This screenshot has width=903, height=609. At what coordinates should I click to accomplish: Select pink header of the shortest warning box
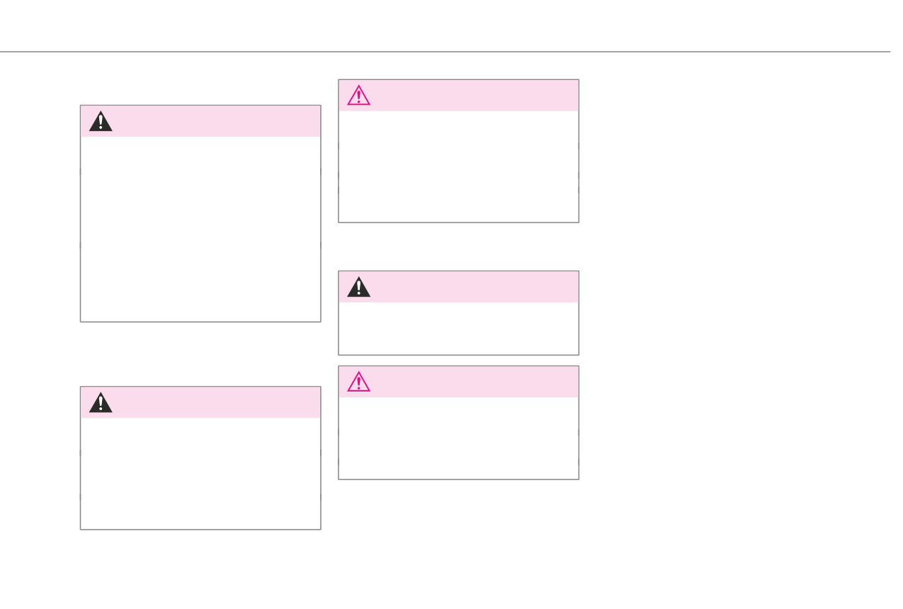point(458,287)
